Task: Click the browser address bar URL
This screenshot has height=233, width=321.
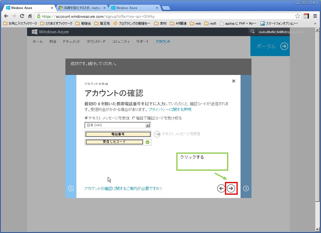Action: point(98,16)
